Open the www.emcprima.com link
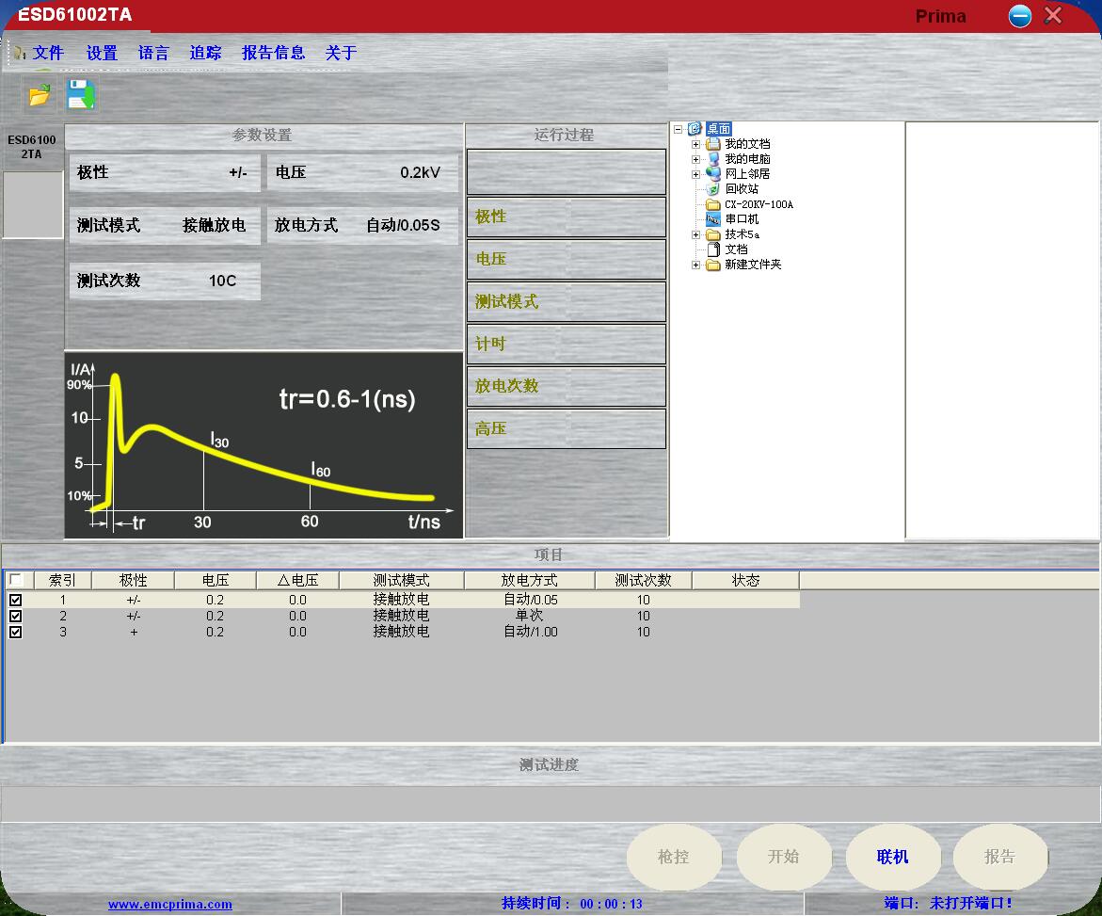Screen dimensions: 1102x916 (x=169, y=905)
